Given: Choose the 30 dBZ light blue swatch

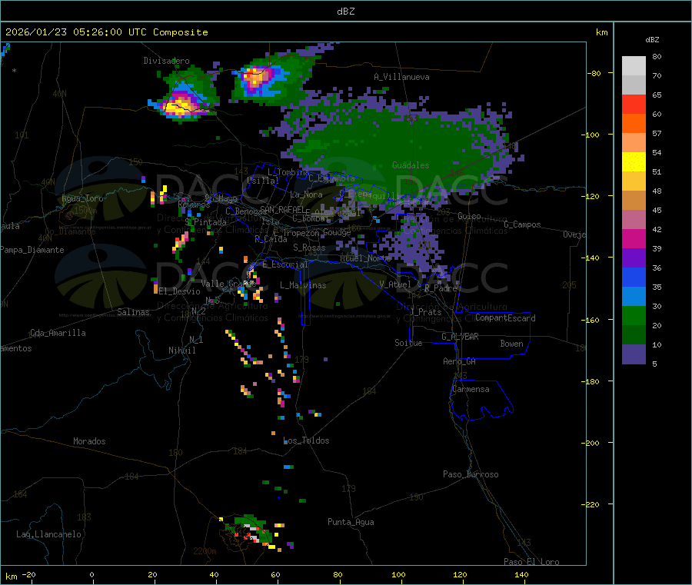Looking at the screenshot, I should 634,296.
